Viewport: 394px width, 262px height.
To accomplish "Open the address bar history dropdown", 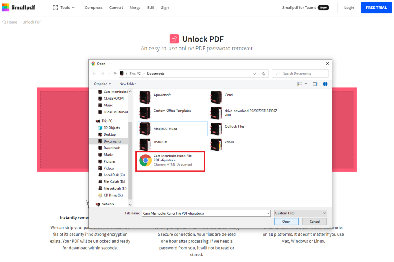I will click(254, 73).
